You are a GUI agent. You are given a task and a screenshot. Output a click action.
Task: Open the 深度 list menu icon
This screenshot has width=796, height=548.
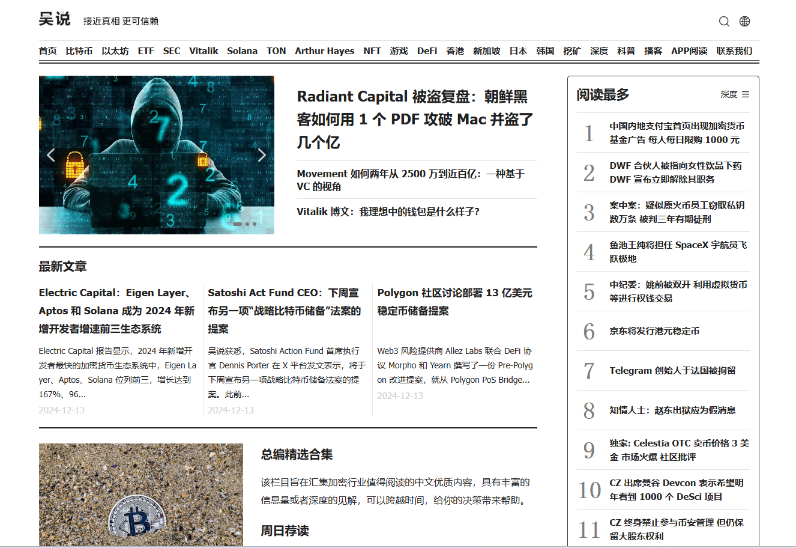tap(746, 94)
